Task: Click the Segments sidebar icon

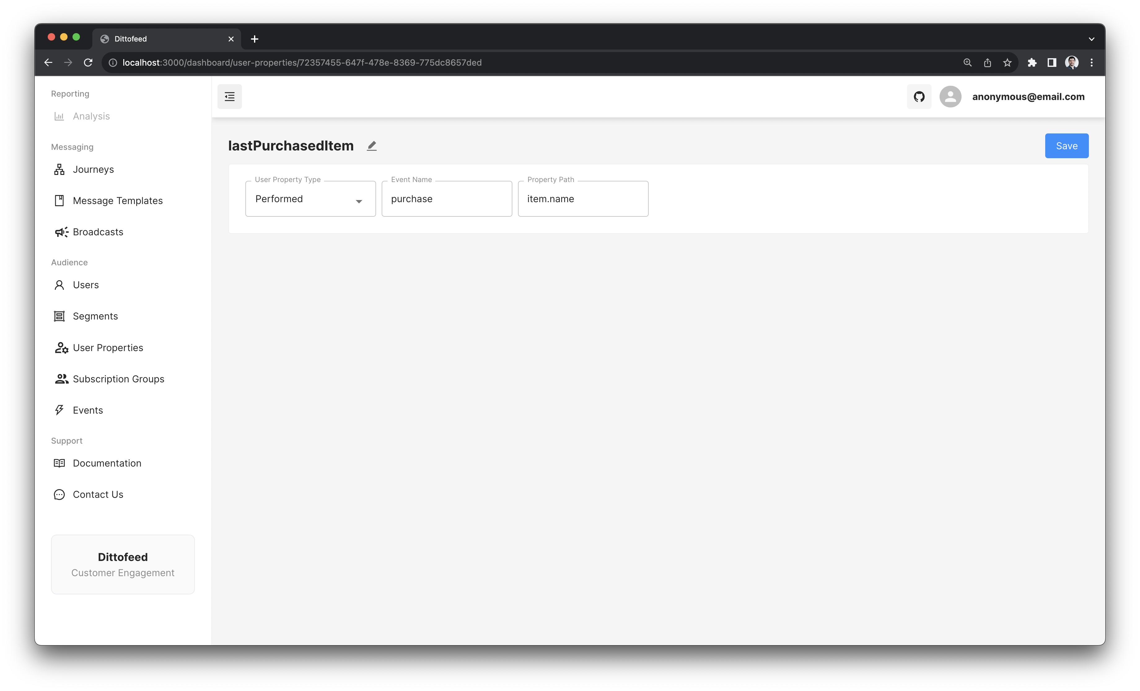Action: tap(59, 316)
